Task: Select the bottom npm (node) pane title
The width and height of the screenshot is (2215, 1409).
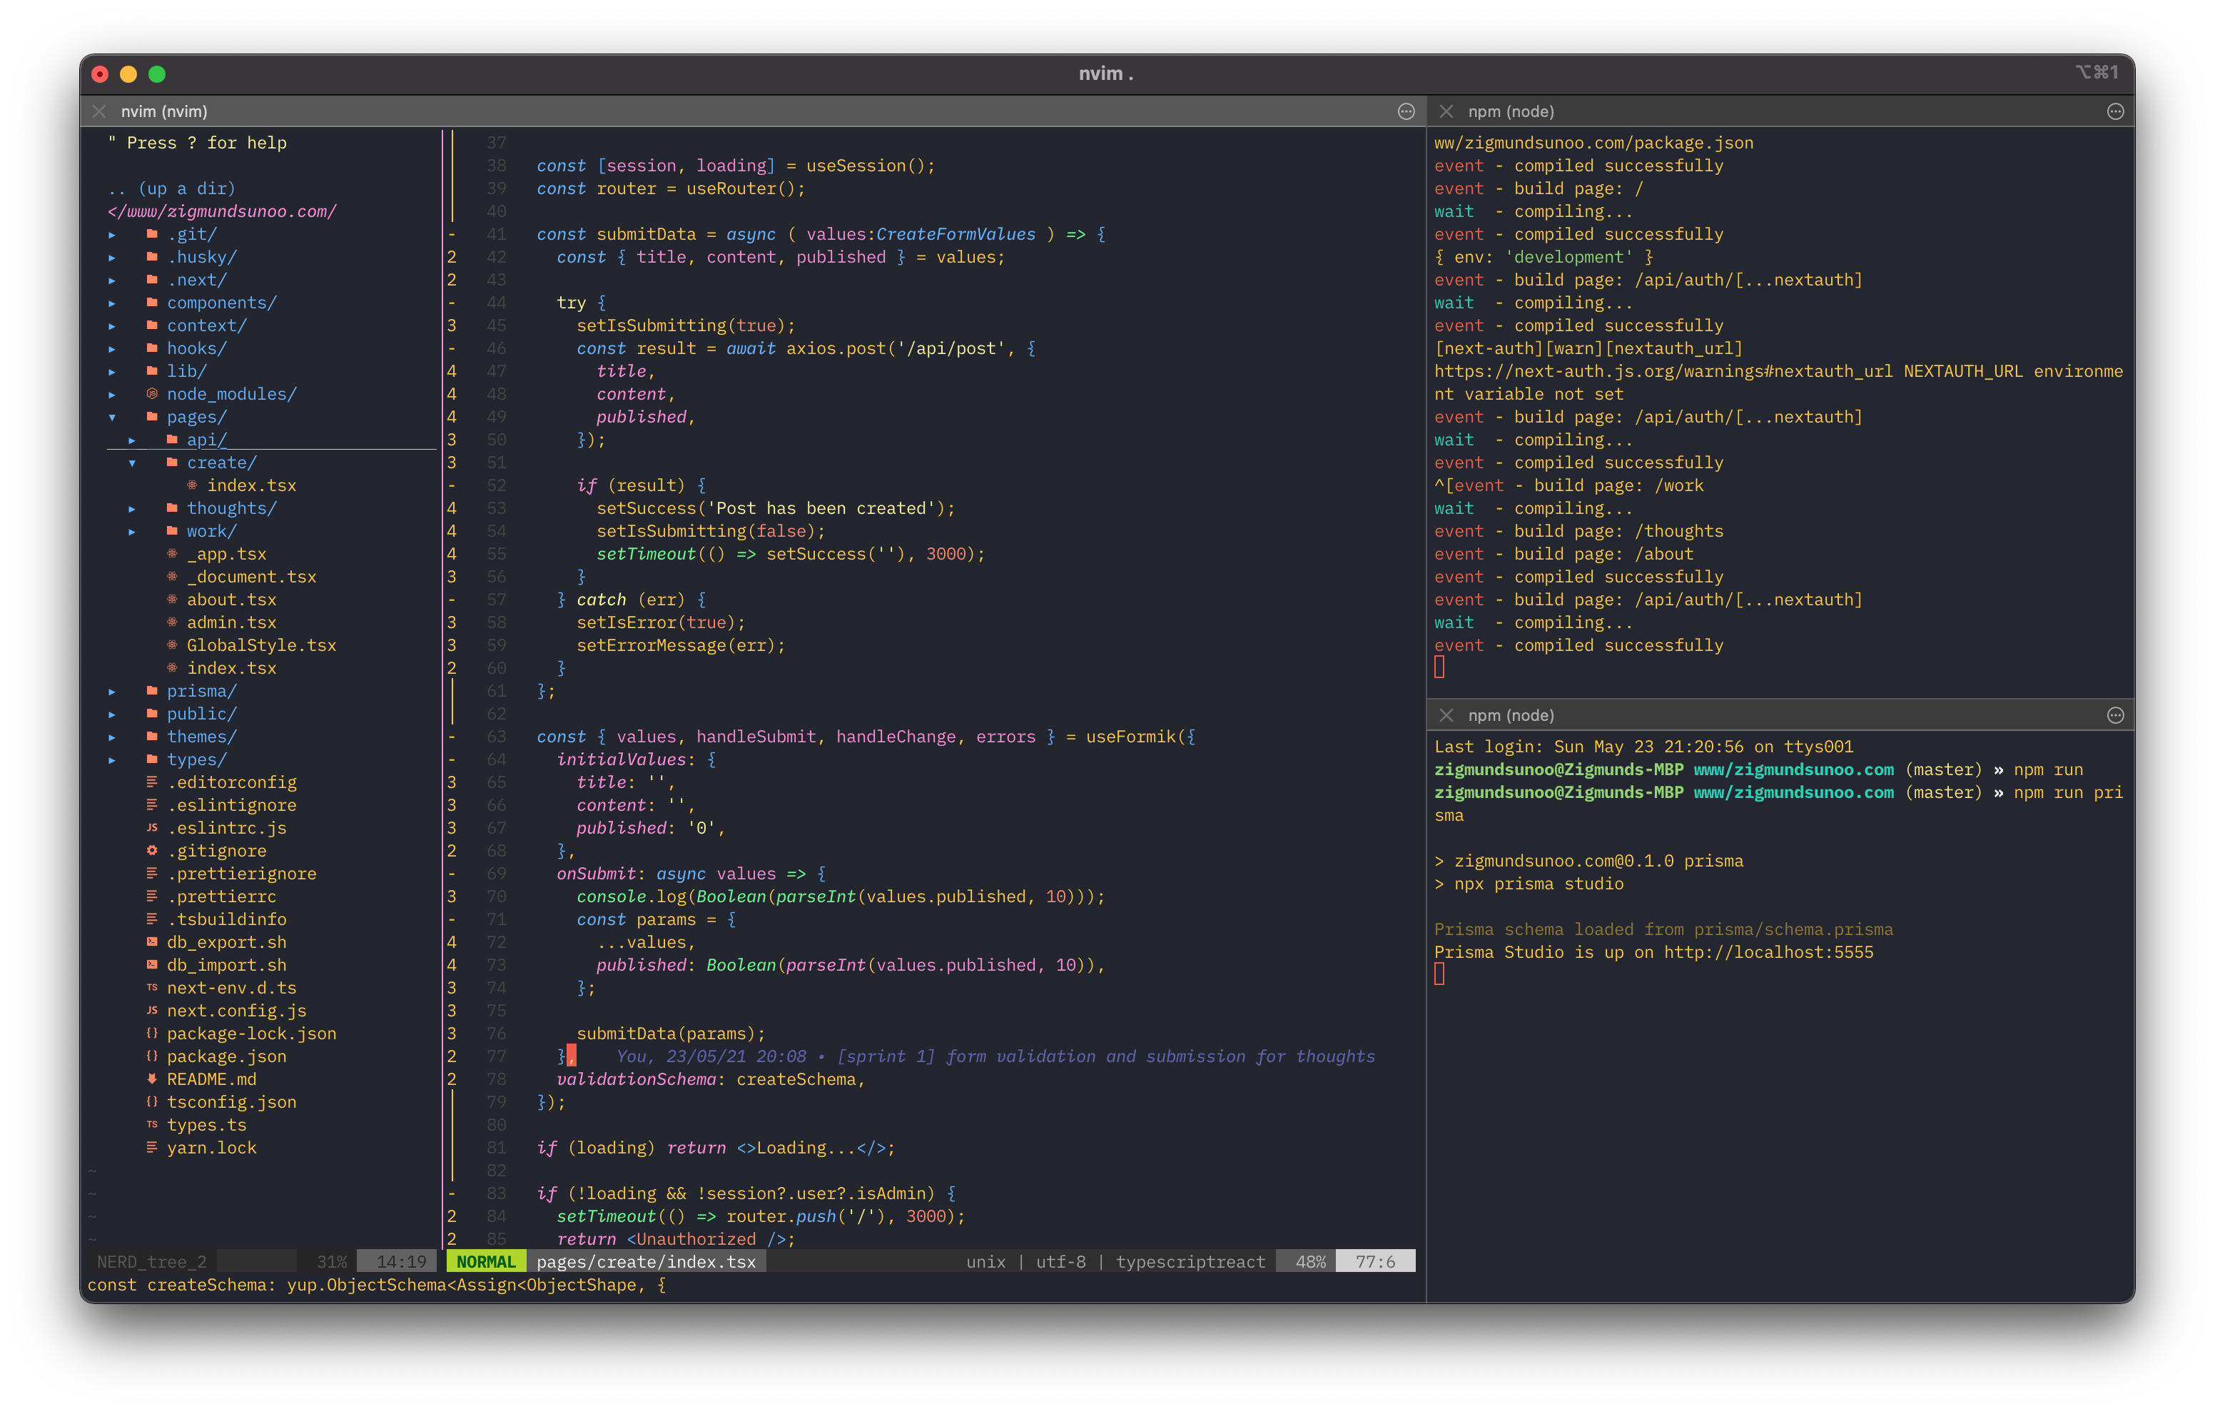Action: click(1511, 715)
